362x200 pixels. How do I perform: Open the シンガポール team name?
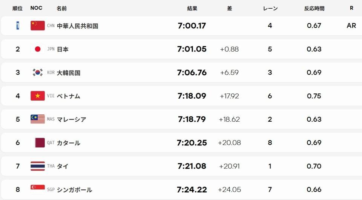[75, 190]
